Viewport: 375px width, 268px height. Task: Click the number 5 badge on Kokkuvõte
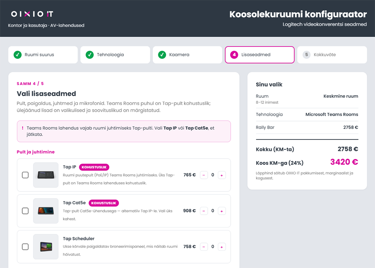click(306, 55)
